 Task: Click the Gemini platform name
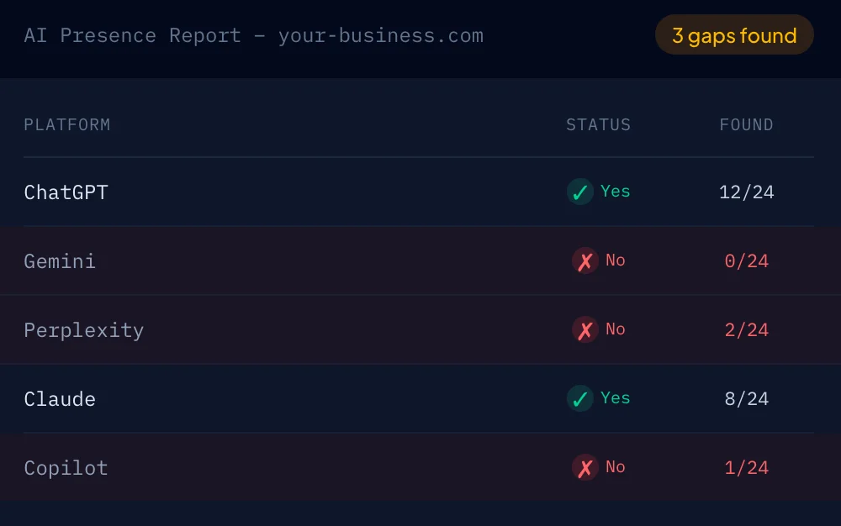[x=60, y=260]
